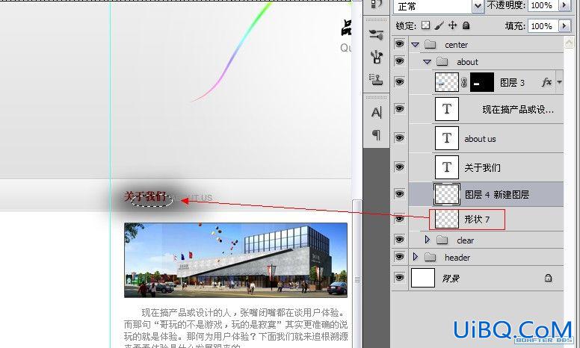The width and height of the screenshot is (580, 348).
Task: Expand the header group
Action: click(x=416, y=256)
